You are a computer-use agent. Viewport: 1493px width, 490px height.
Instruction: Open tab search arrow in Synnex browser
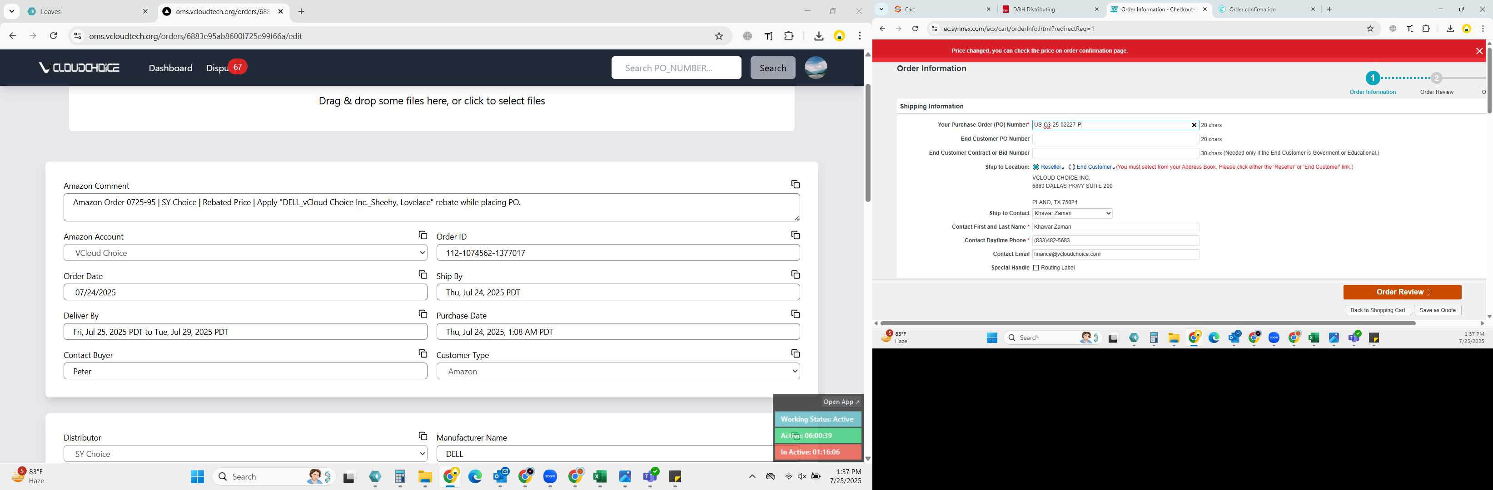pyautogui.click(x=881, y=9)
